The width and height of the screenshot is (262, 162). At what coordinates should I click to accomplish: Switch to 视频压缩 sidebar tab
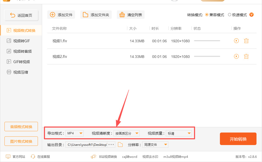pyautogui.click(x=21, y=72)
